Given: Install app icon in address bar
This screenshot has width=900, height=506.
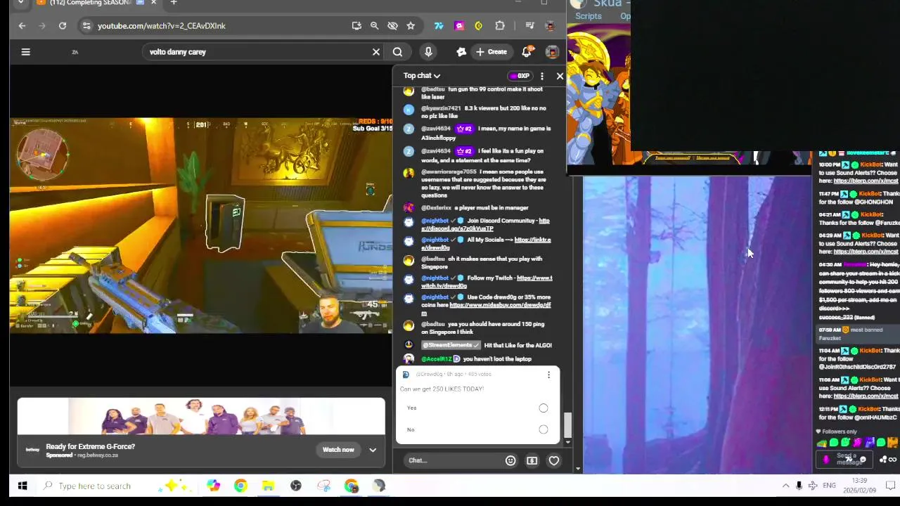Looking at the screenshot, I should point(356,26).
